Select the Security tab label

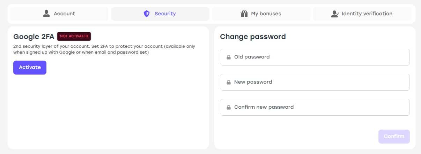click(x=165, y=14)
